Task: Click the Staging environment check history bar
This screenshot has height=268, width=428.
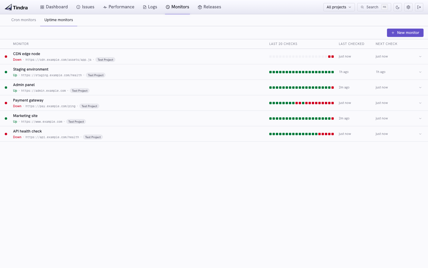Action: (x=301, y=72)
